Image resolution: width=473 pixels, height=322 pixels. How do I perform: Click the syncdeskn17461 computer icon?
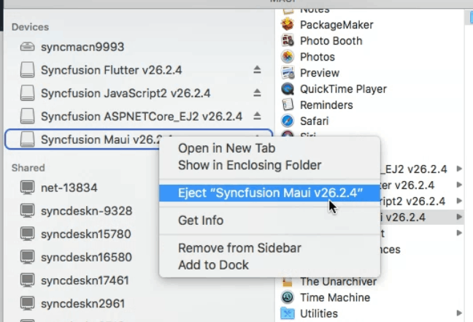coord(27,280)
